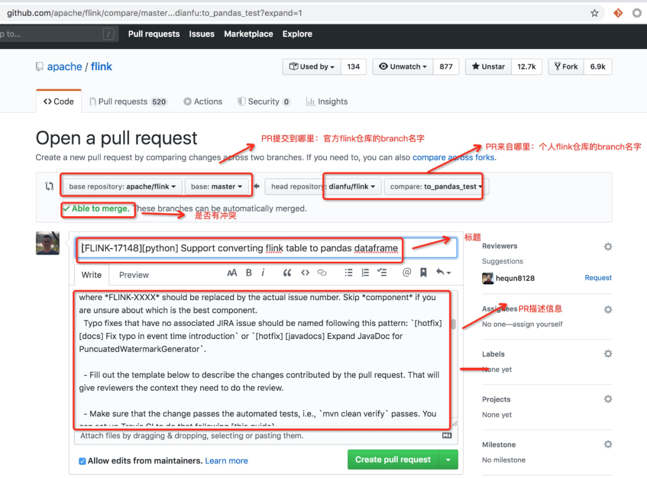Add a link with the chain icon

pyautogui.click(x=322, y=273)
